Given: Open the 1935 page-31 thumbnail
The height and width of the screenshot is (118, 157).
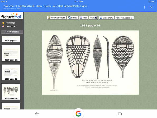Looking at the screenshot, I should (11, 39).
